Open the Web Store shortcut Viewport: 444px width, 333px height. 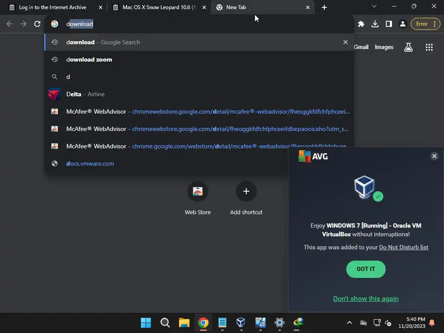click(198, 199)
